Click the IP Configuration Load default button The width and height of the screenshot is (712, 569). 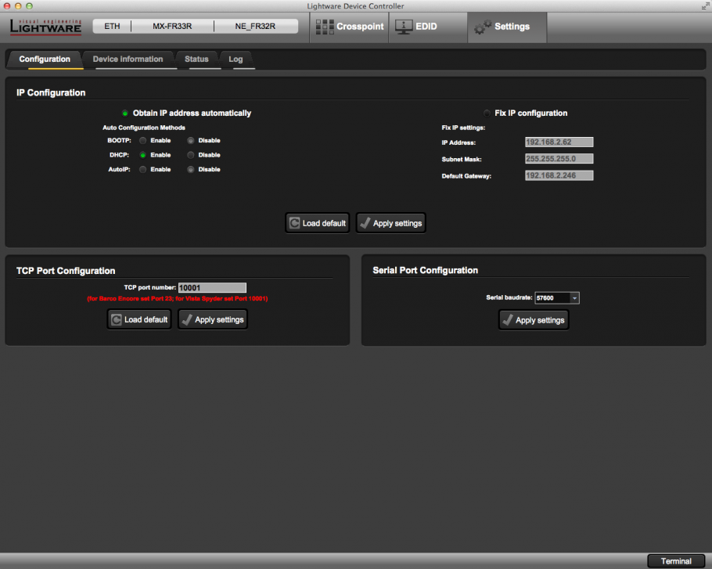click(x=316, y=223)
